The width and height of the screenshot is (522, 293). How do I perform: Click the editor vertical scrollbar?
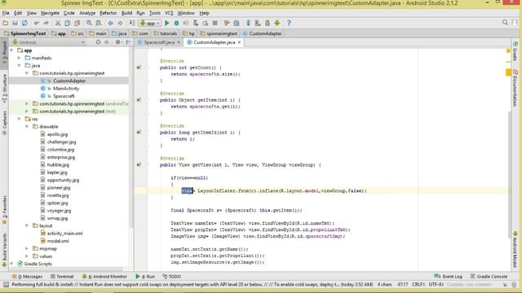[509, 174]
